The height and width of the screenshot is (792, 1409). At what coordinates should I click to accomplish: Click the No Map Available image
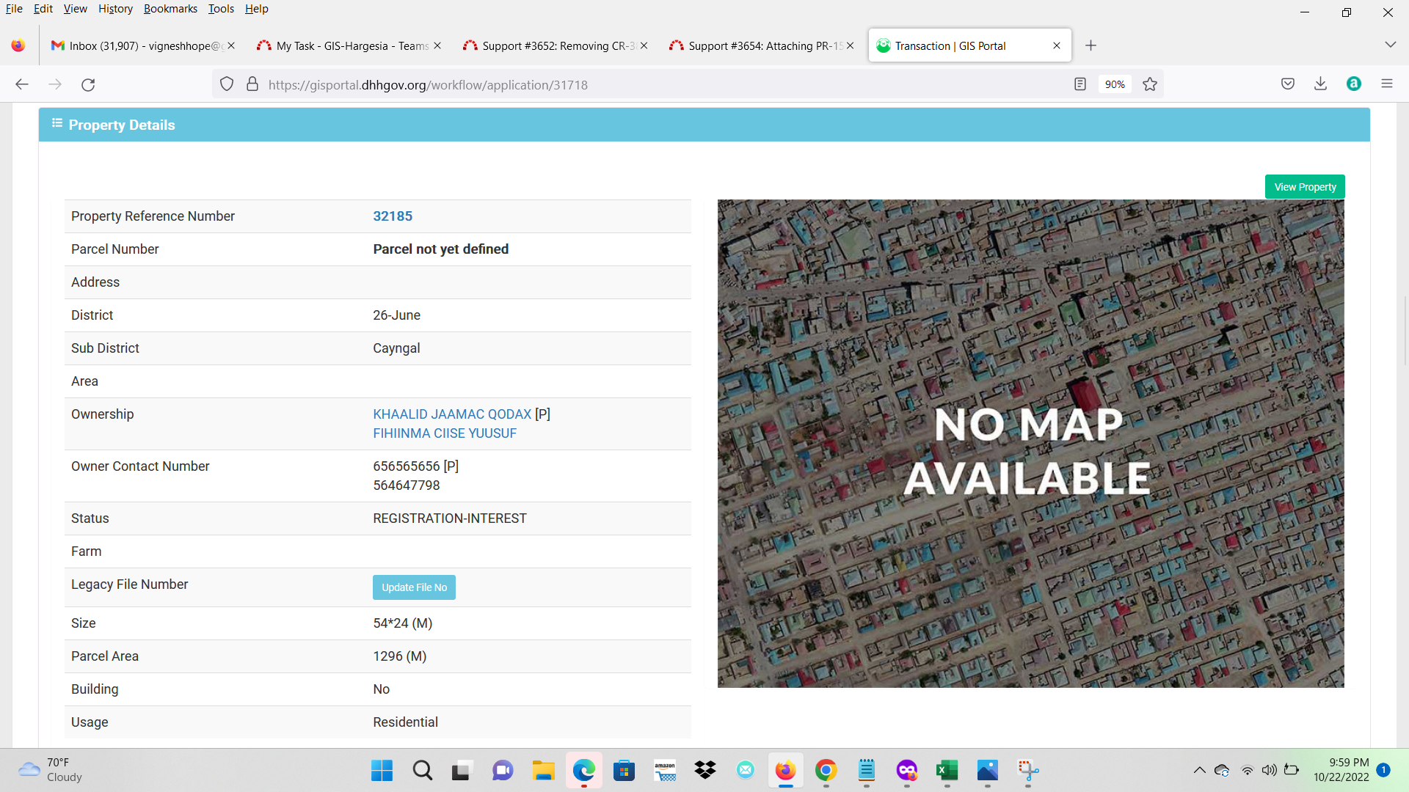[1030, 444]
